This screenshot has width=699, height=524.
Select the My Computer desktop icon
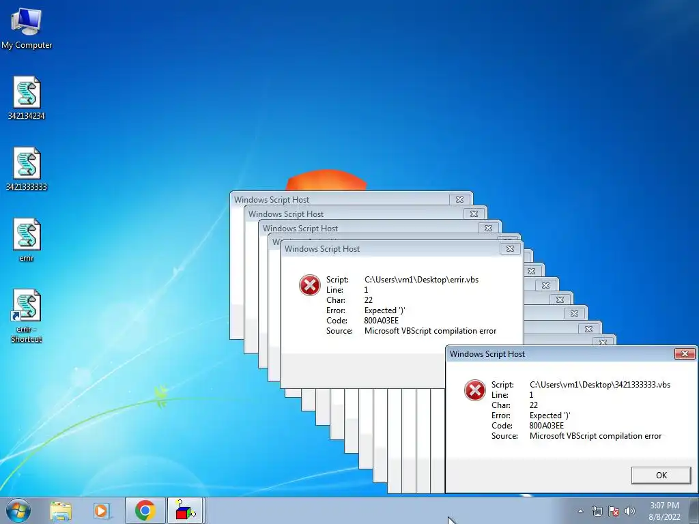pos(27,28)
